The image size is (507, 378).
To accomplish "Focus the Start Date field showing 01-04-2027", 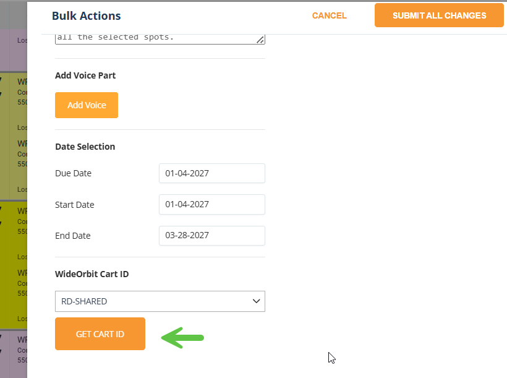I will (212, 204).
